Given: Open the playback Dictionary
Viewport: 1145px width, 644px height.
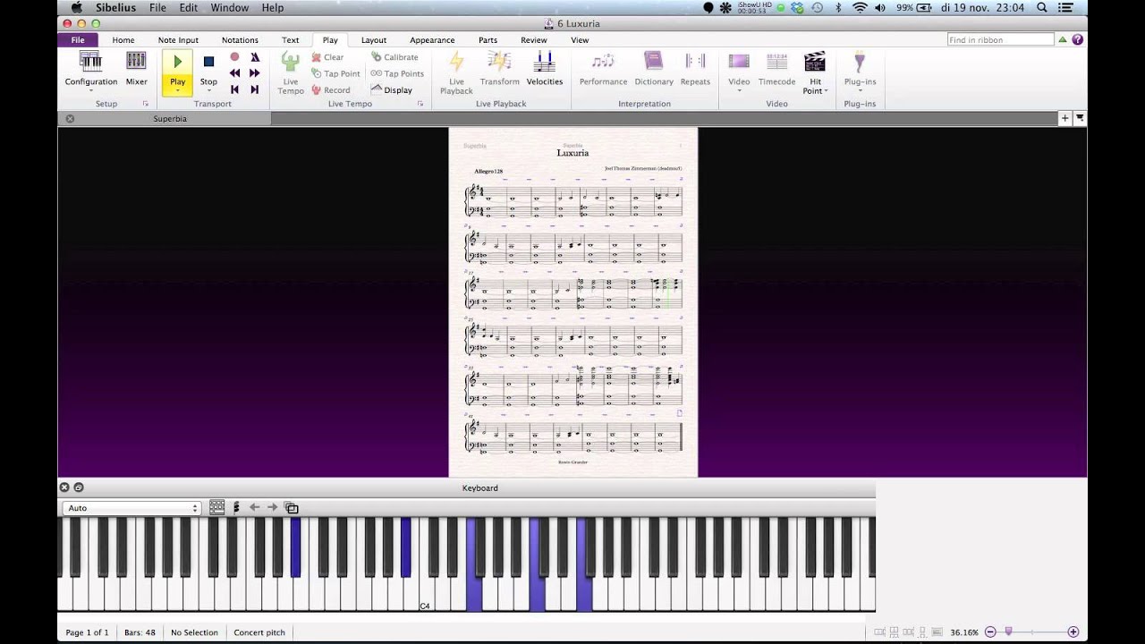Looking at the screenshot, I should pyautogui.click(x=654, y=69).
